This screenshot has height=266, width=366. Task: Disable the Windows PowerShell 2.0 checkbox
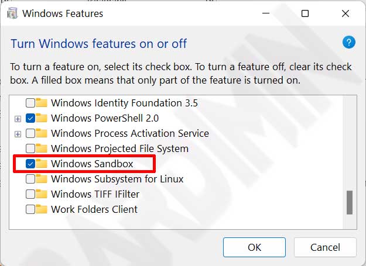point(30,118)
